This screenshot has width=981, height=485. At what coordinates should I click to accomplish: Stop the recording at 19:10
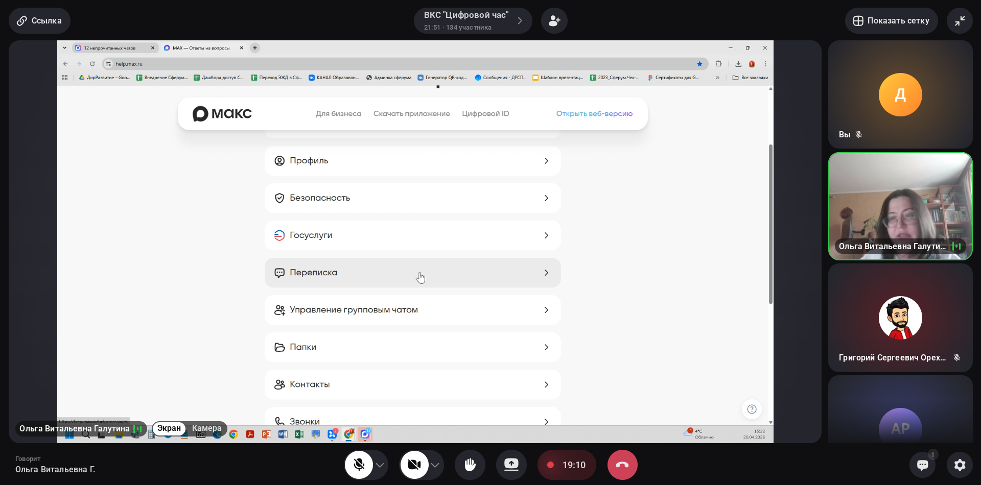click(x=566, y=465)
